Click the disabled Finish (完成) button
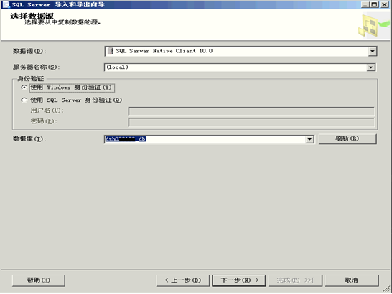Image resolution: width=392 pixels, height=294 pixels. [295, 280]
